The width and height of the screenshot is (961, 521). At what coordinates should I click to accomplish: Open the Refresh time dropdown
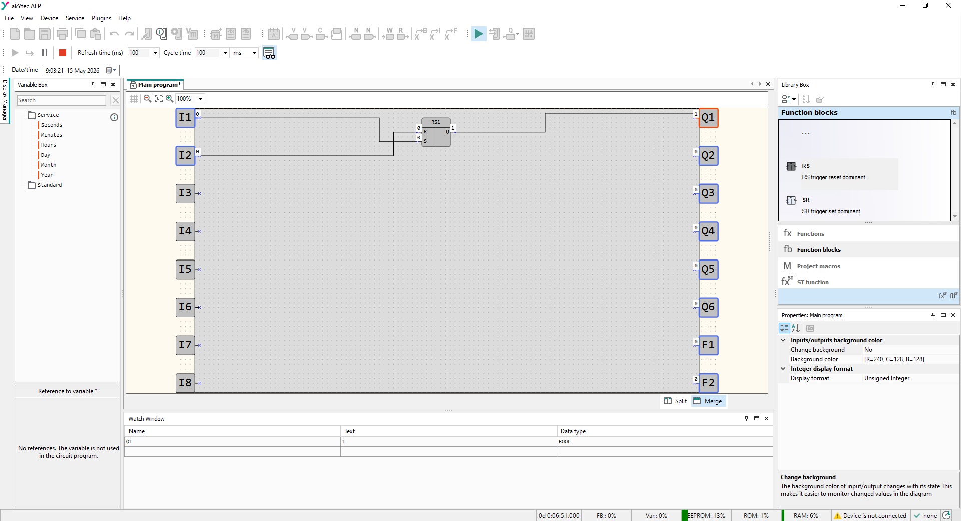[155, 53]
